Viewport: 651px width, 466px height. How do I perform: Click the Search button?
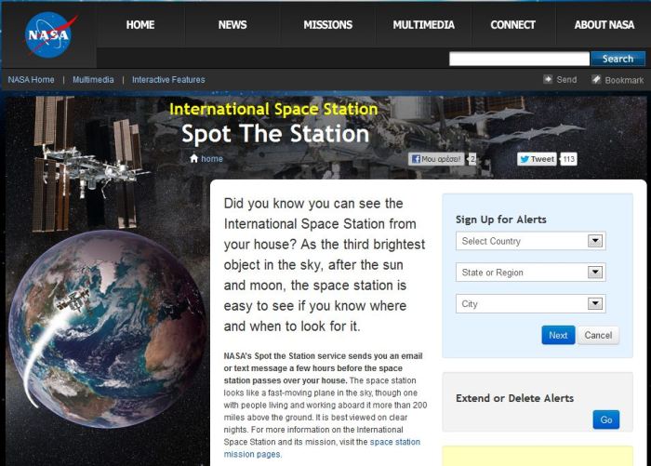618,59
